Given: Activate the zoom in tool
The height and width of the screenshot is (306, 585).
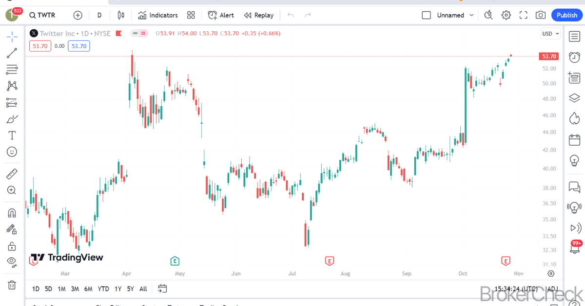Looking at the screenshot, I should click(x=12, y=190).
